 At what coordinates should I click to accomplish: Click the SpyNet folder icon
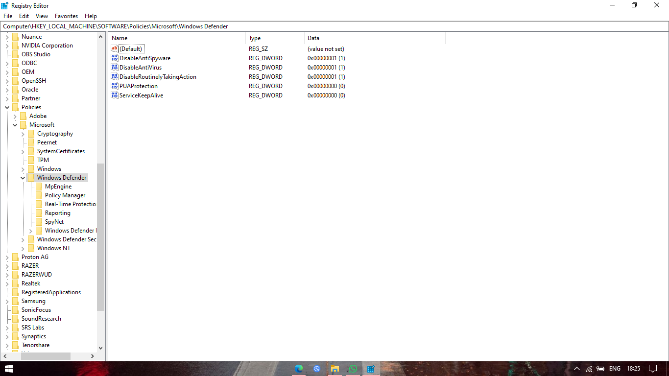(x=39, y=222)
